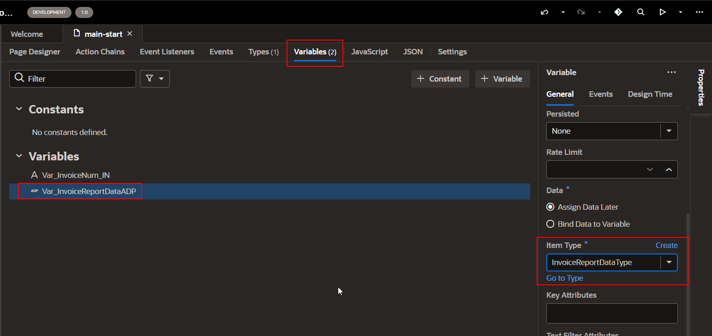Screen dimensions: 712x336
Task: Select the Var_InvoiceReportDataADP variable row
Action: [x=269, y=191]
